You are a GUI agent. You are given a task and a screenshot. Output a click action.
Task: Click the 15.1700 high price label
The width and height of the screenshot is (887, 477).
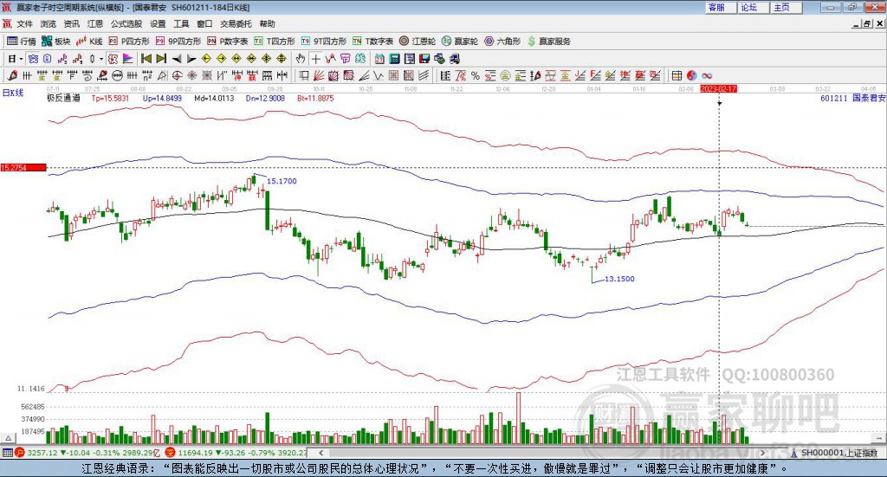click(282, 182)
